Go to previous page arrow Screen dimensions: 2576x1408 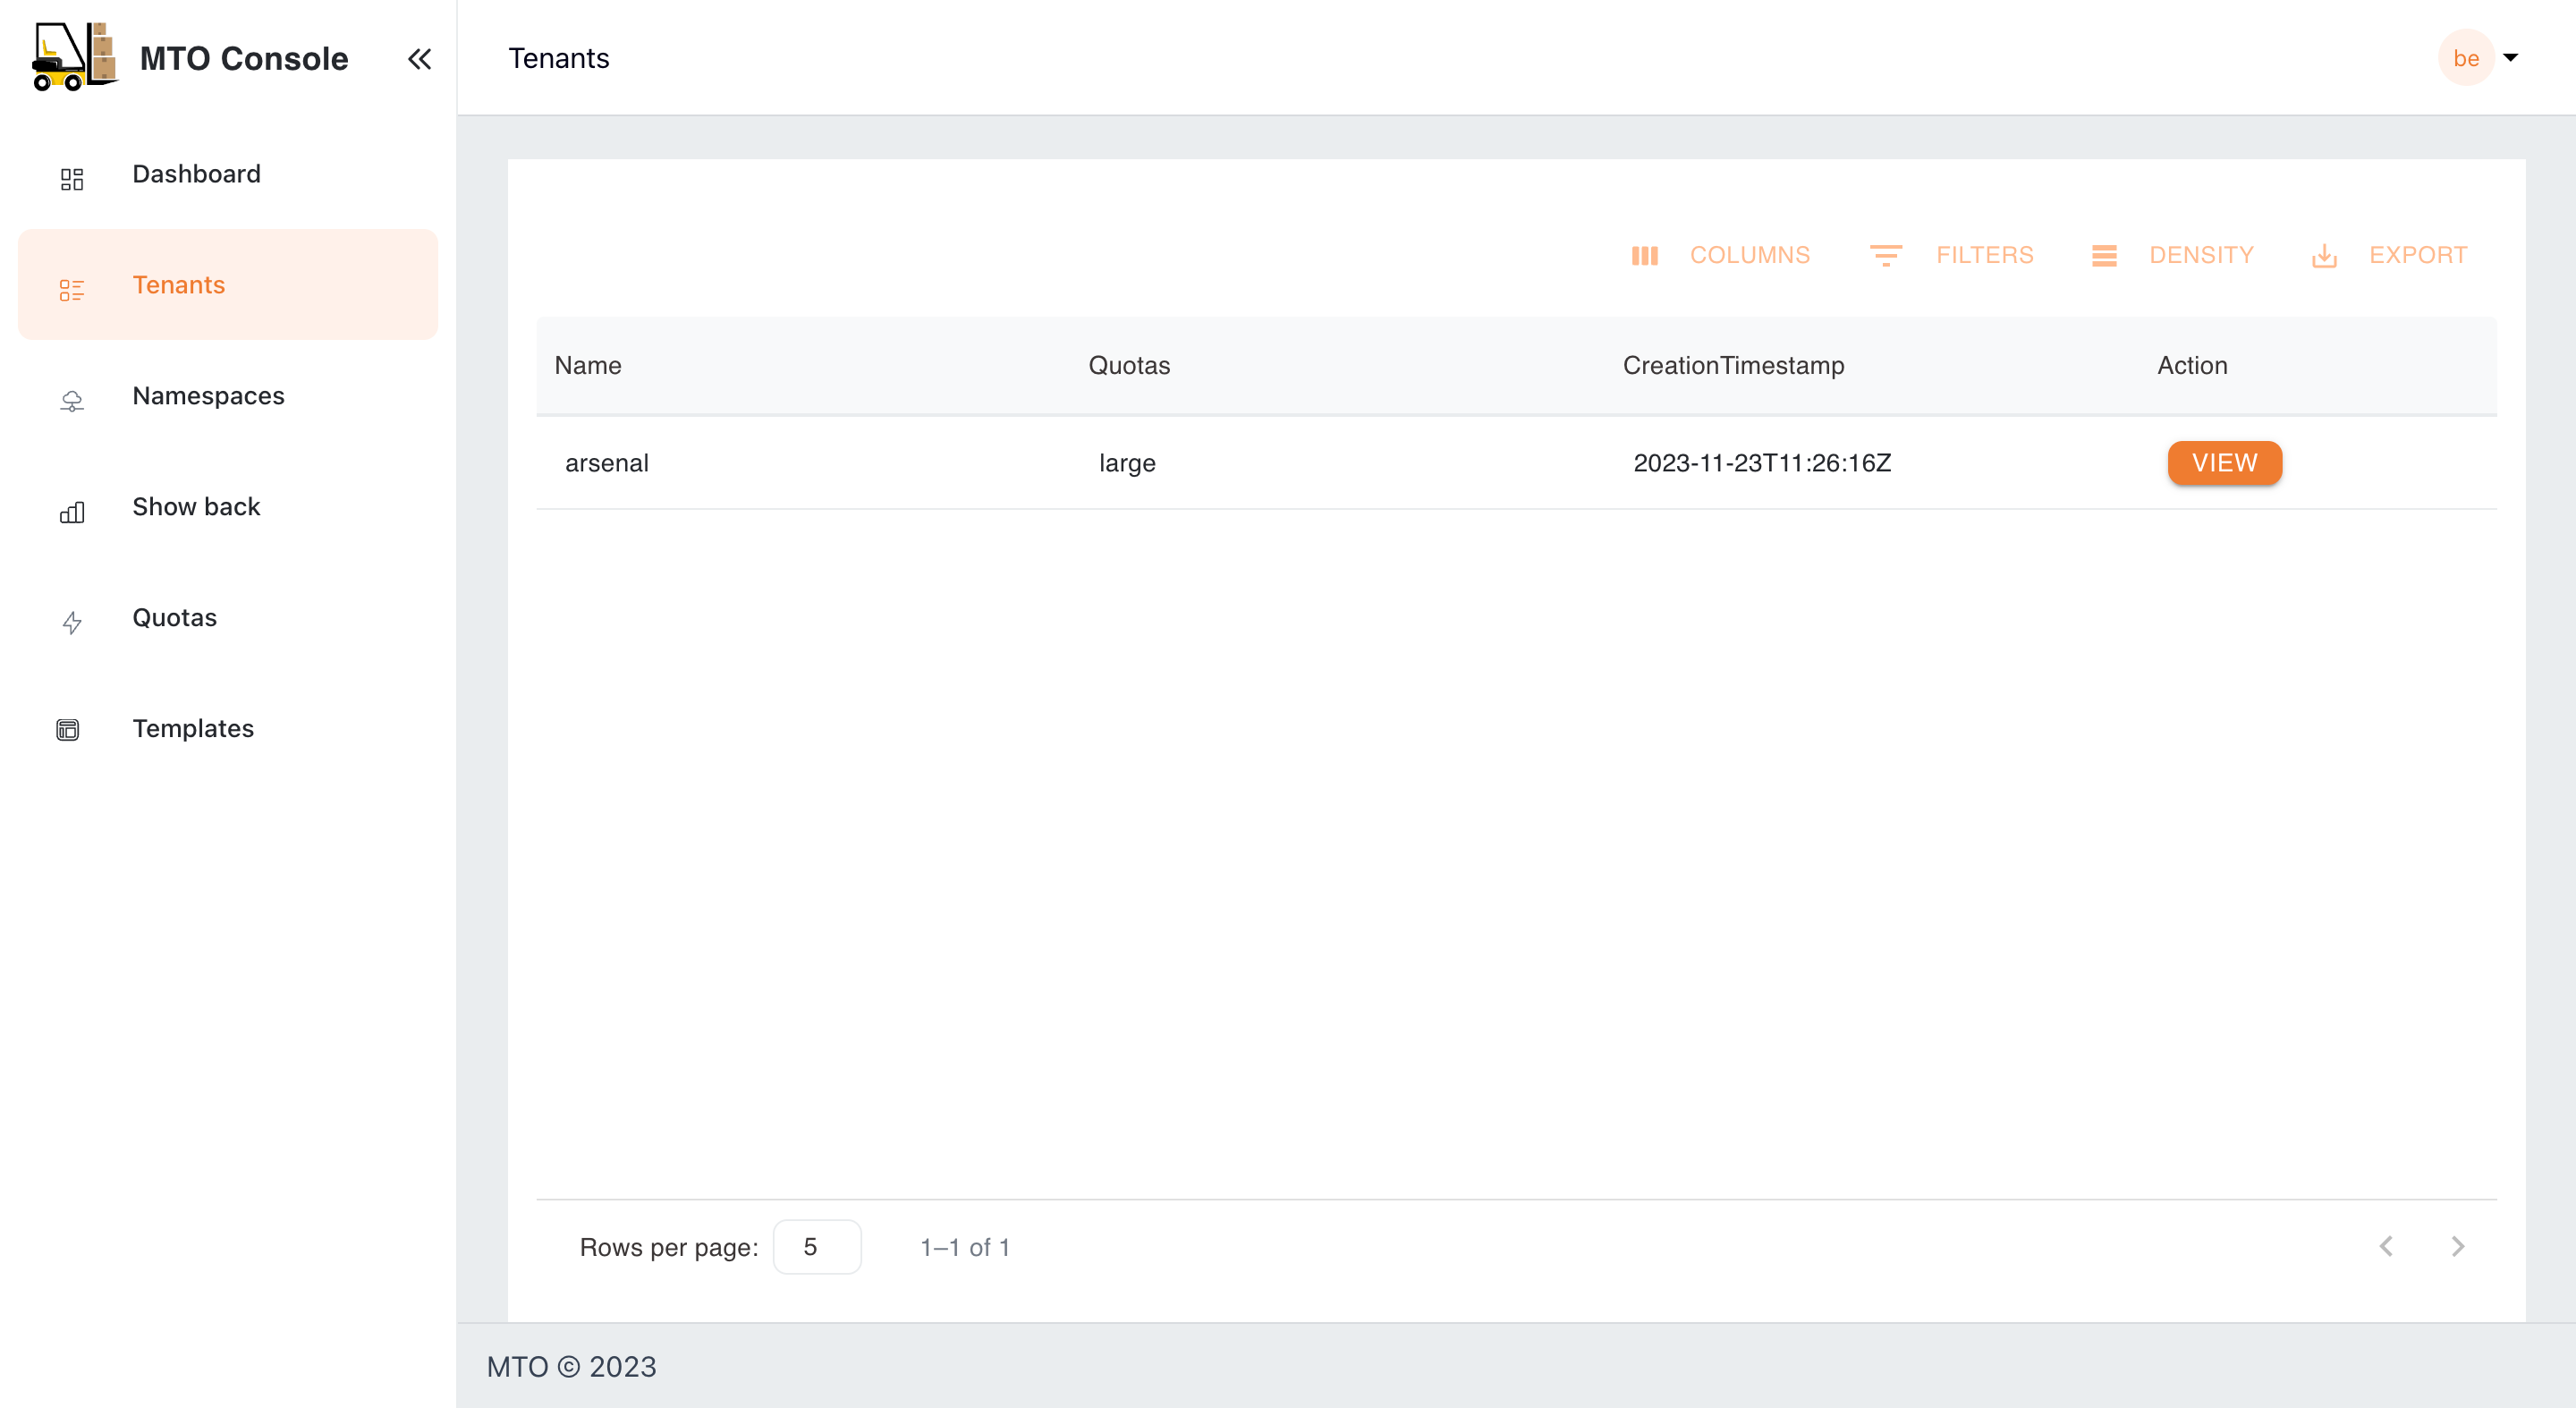pos(2386,1246)
